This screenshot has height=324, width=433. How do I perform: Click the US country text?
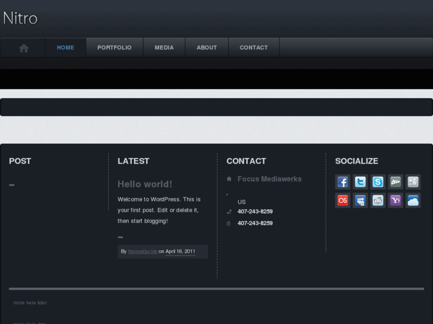[242, 202]
